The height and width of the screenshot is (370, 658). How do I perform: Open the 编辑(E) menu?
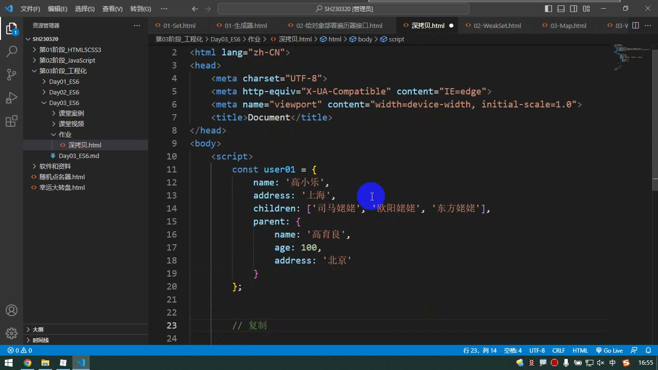(x=57, y=9)
